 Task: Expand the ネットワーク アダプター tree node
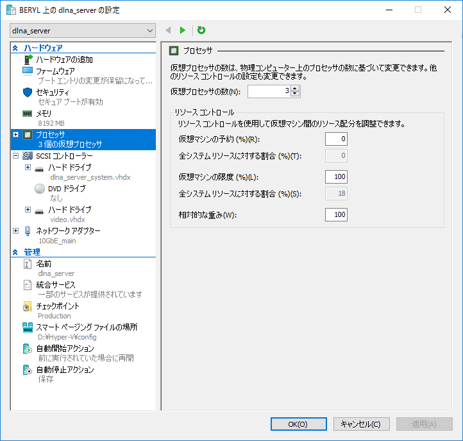[15, 230]
